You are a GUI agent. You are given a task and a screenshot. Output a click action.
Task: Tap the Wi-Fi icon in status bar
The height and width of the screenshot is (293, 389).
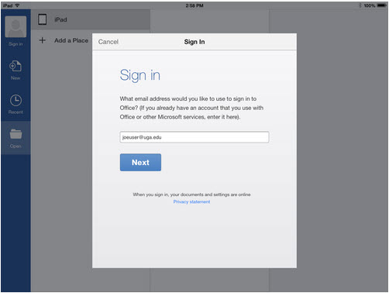(x=17, y=5)
